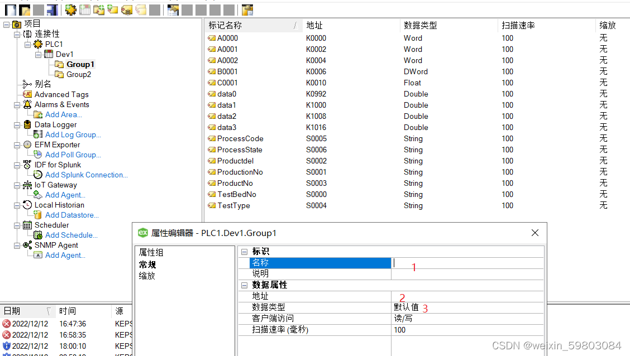Click the New Device toolbar icon
Image resolution: width=630 pixels, height=356 pixels.
pos(84,9)
